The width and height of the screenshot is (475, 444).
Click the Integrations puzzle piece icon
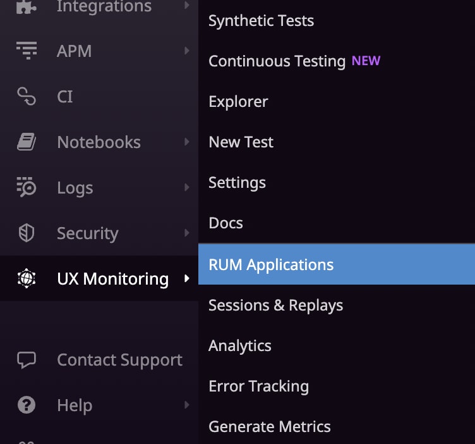tap(26, 8)
